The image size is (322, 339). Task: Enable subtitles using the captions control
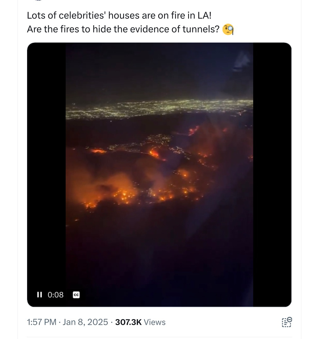click(75, 294)
